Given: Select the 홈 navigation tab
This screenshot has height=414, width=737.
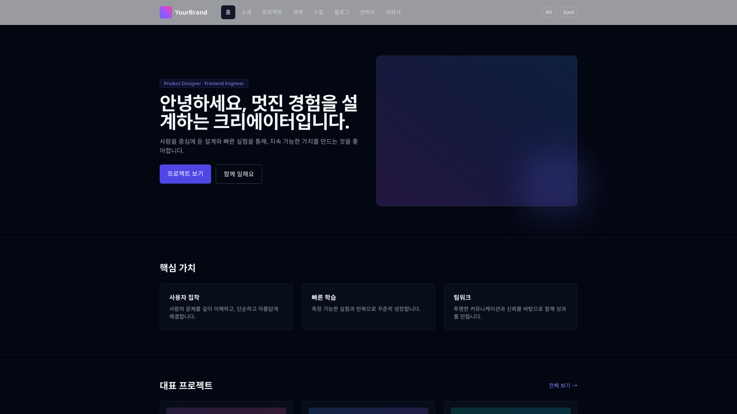Looking at the screenshot, I should (x=228, y=12).
